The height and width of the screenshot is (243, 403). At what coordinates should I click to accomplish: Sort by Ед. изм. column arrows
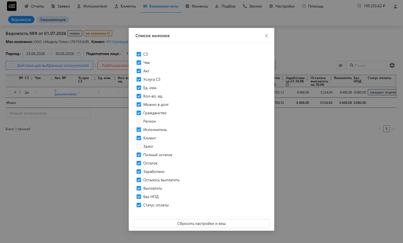114,78
